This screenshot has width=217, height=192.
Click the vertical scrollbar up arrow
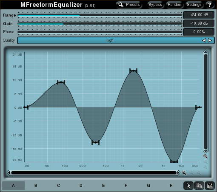206,52
